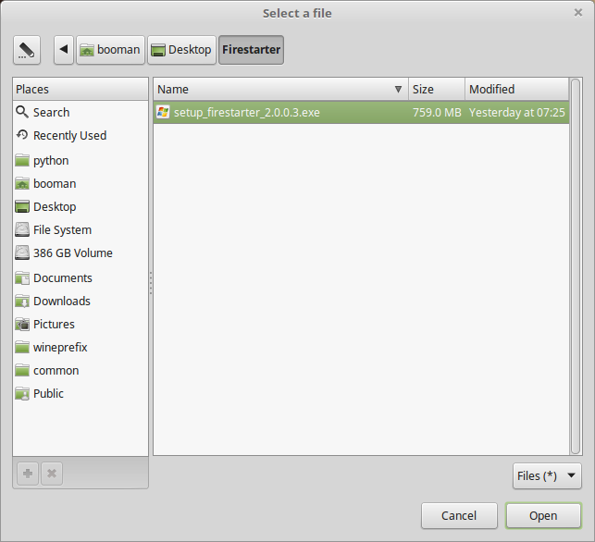
Task: Click the Pictures folder icon
Action: coord(22,325)
